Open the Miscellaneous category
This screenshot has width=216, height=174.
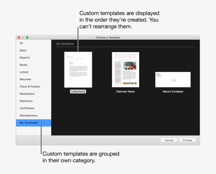(x=28, y=115)
